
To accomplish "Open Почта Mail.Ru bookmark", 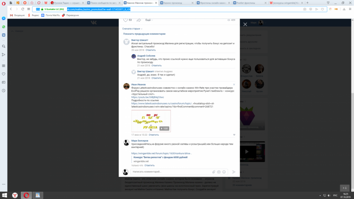I will [51, 15].
